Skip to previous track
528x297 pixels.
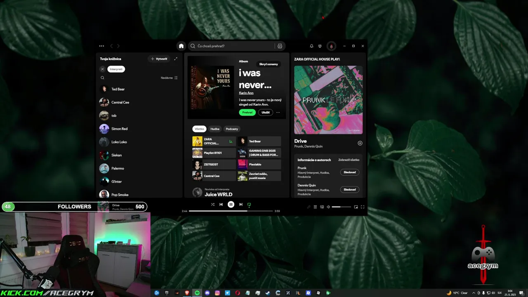tap(221, 205)
